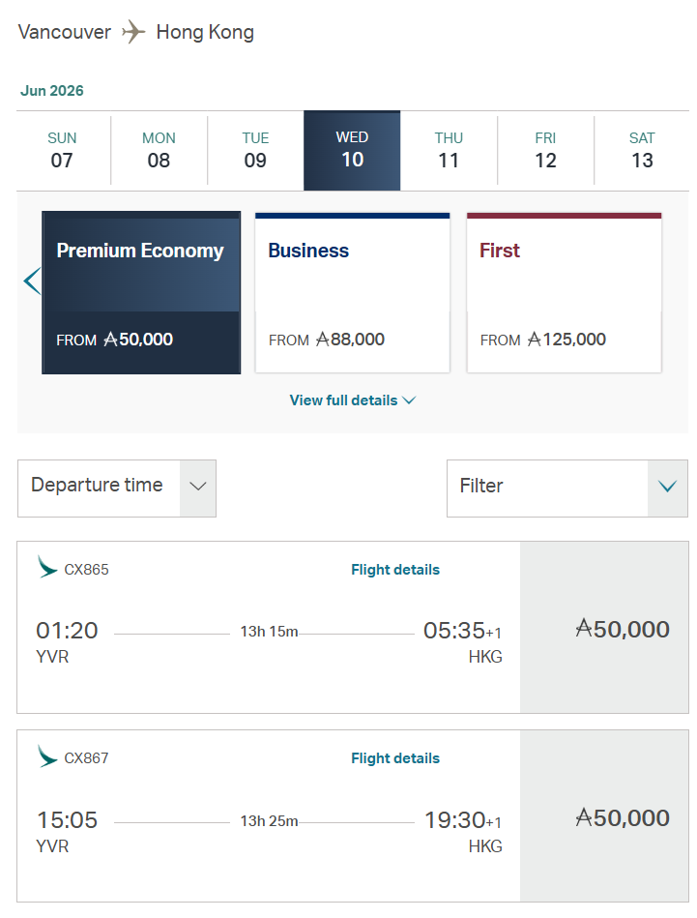This screenshot has width=697, height=918.
Task: Select the Thursday 11 date tab
Action: click(449, 150)
